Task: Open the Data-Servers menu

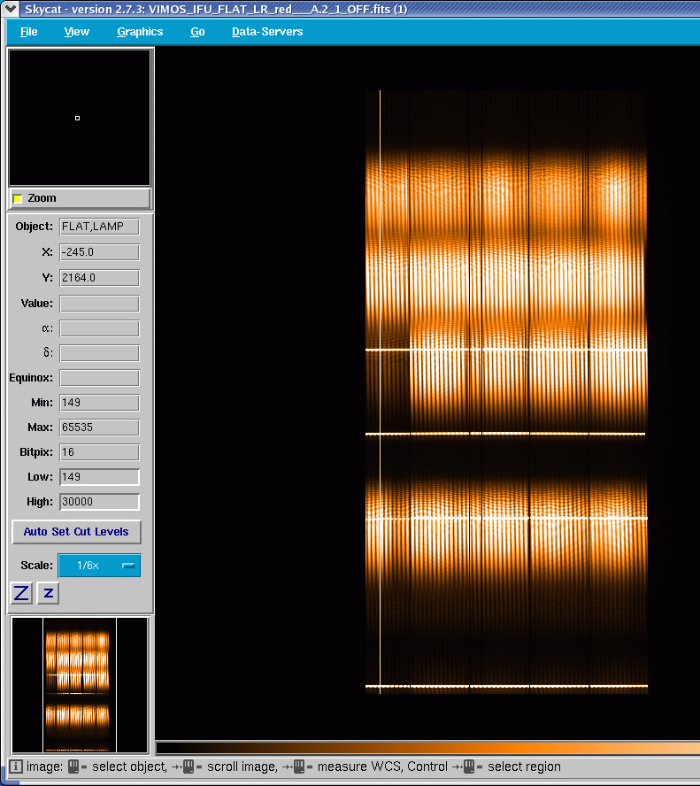Action: pos(267,32)
